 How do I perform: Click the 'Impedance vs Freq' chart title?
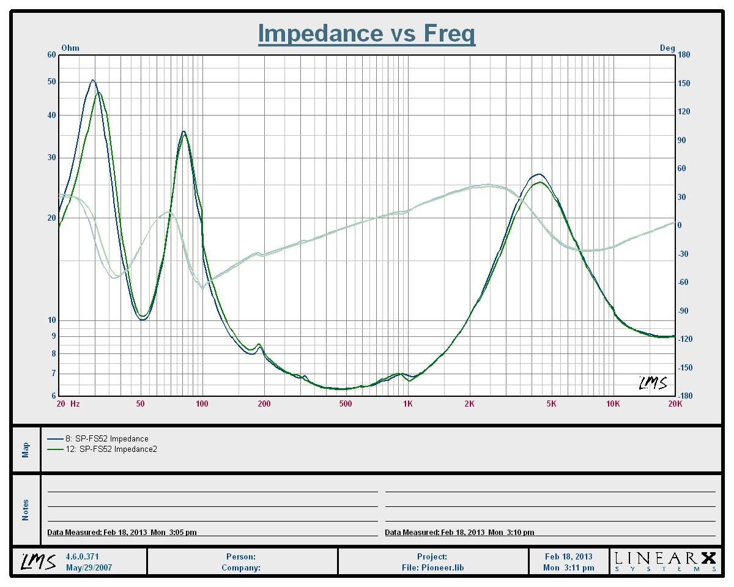click(366, 33)
